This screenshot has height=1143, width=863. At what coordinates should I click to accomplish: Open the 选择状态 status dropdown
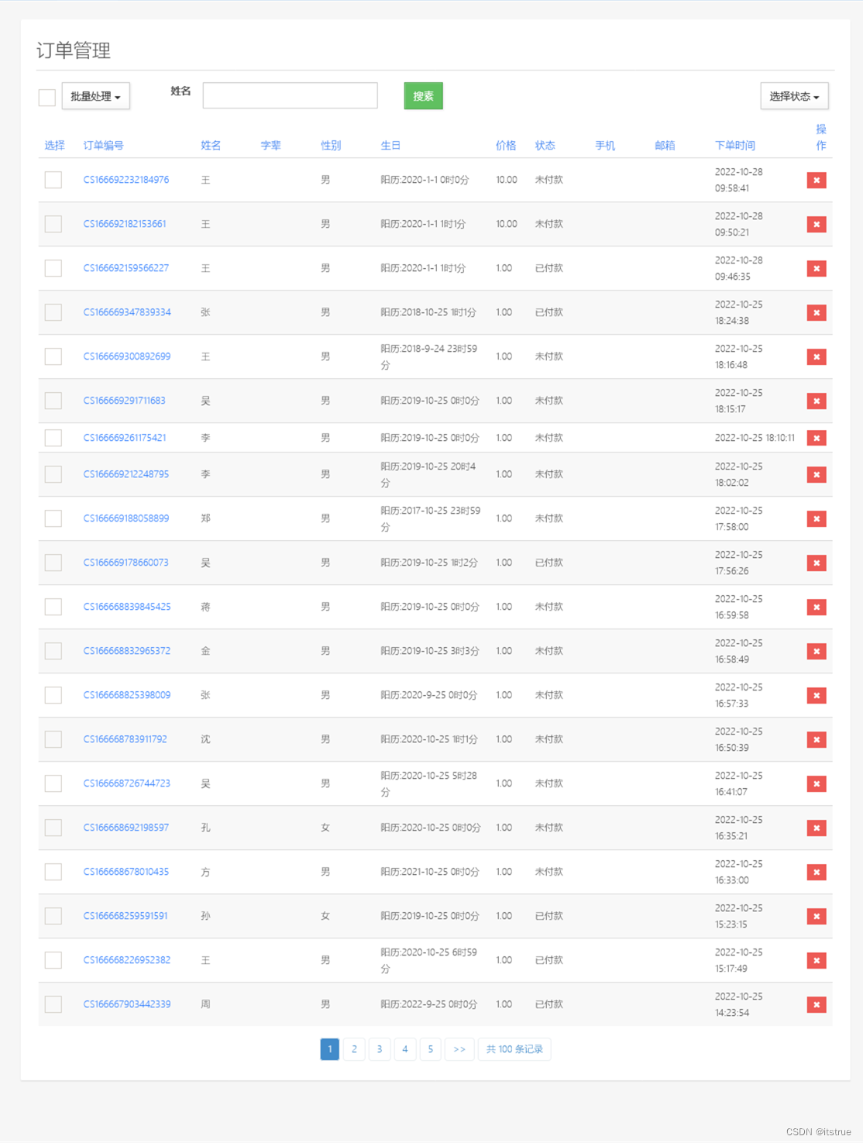tap(794, 96)
